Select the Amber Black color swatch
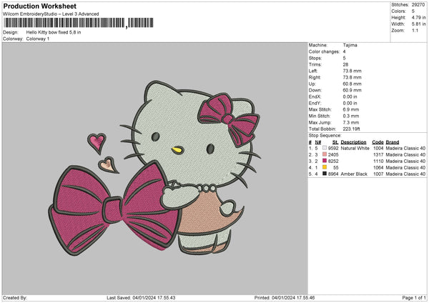This screenshot has height=303, width=429. click(325, 174)
